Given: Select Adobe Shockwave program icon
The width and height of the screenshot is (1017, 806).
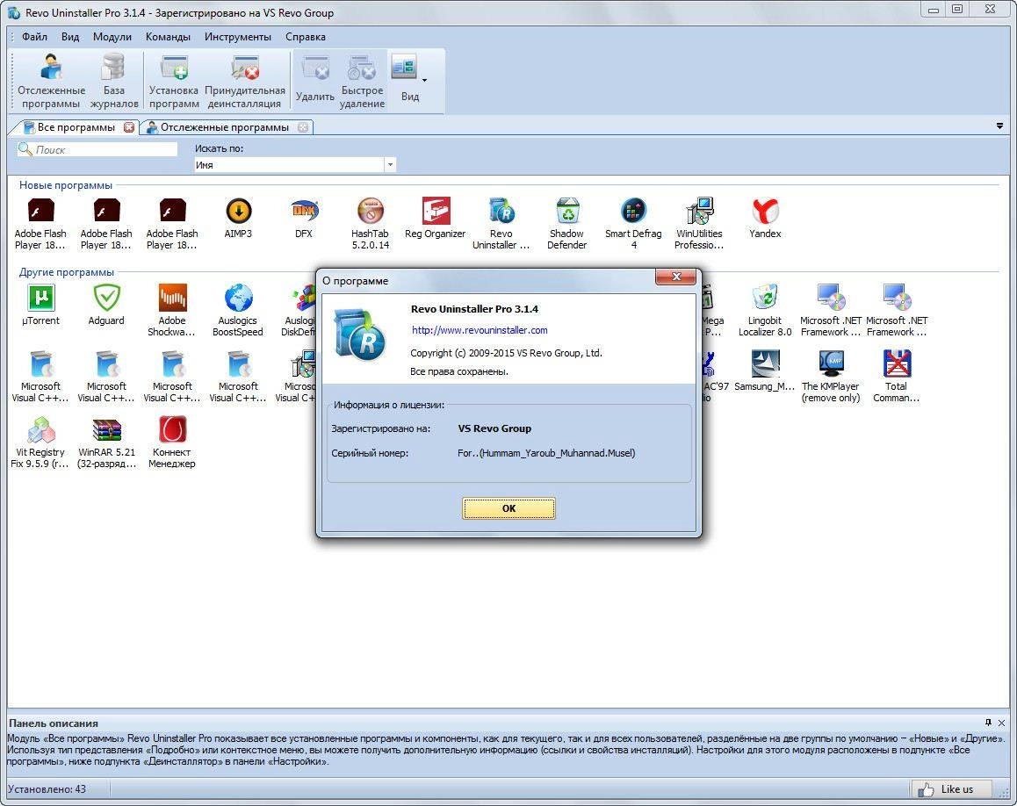Looking at the screenshot, I should pyautogui.click(x=172, y=311).
